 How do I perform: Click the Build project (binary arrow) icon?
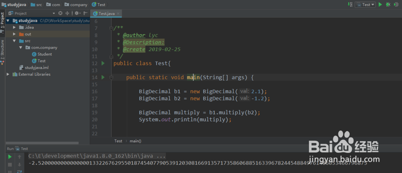350,4
